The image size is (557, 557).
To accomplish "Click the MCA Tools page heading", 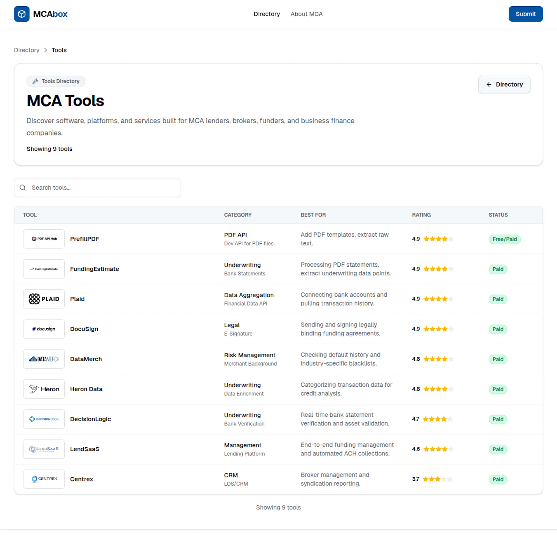I will (65, 101).
